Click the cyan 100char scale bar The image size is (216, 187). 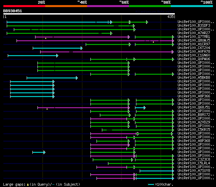(151, 185)
